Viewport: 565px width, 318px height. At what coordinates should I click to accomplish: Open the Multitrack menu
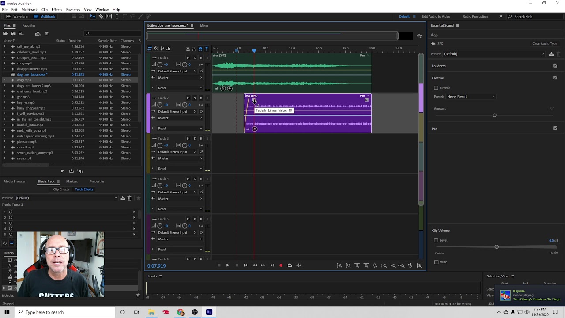tap(29, 10)
